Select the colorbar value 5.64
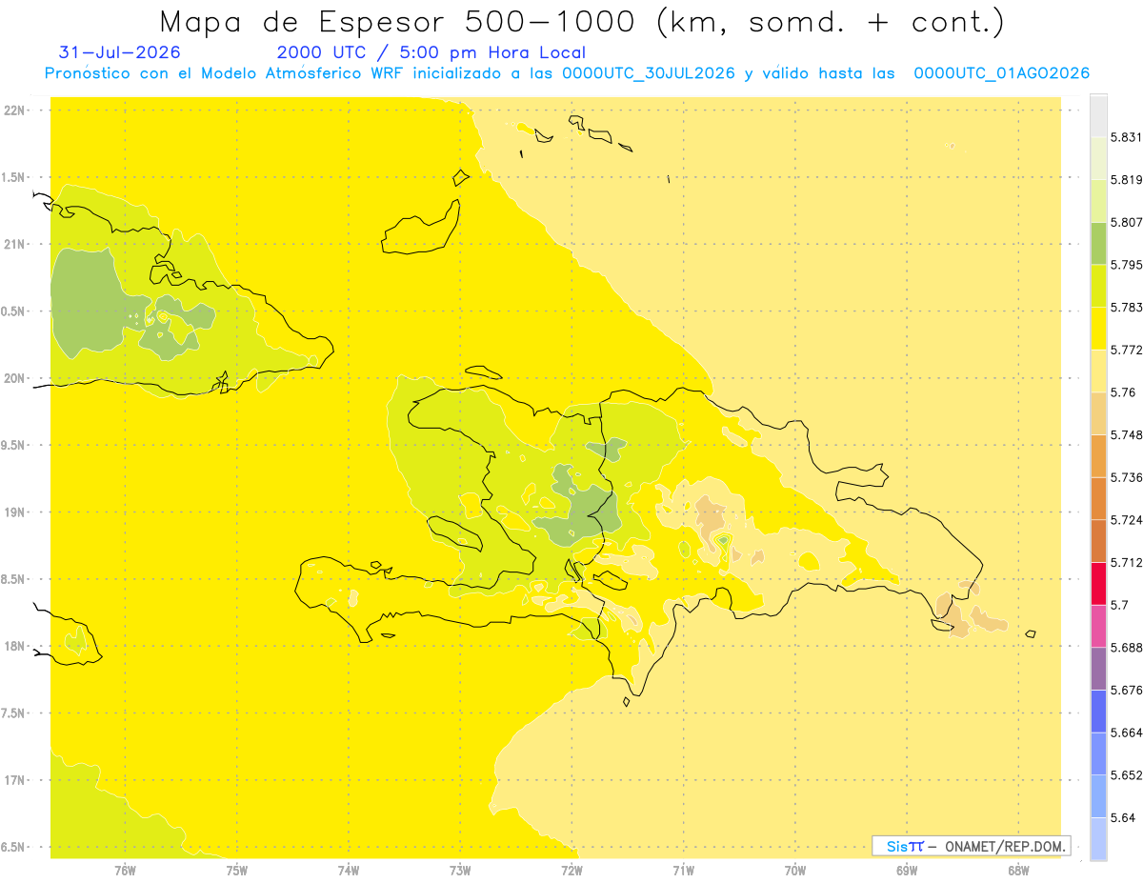1143x883 pixels. 1123,817
